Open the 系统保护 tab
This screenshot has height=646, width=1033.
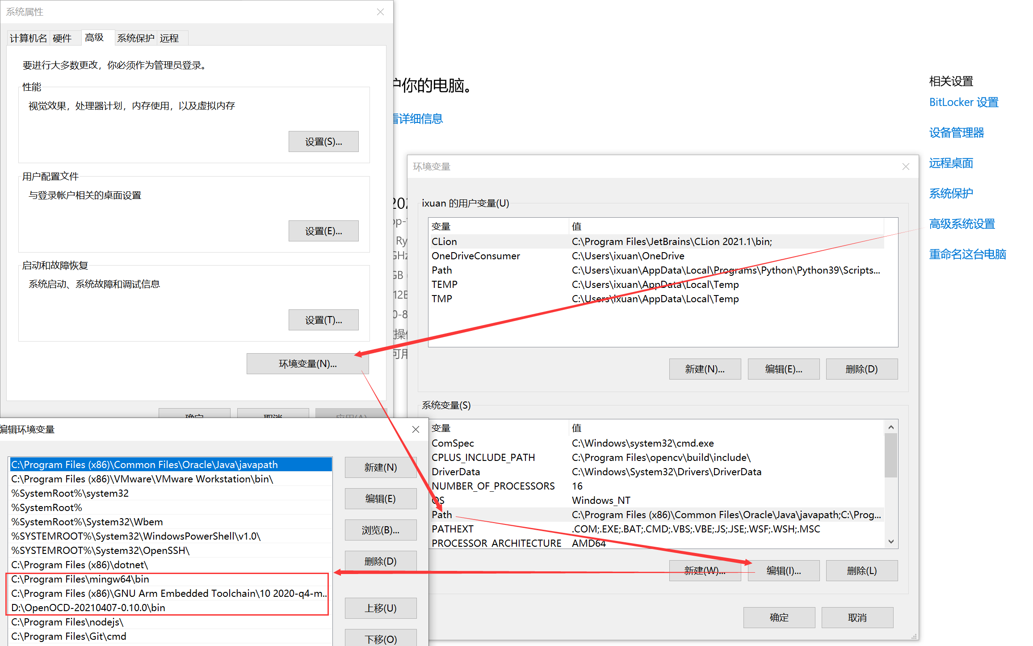(x=135, y=38)
